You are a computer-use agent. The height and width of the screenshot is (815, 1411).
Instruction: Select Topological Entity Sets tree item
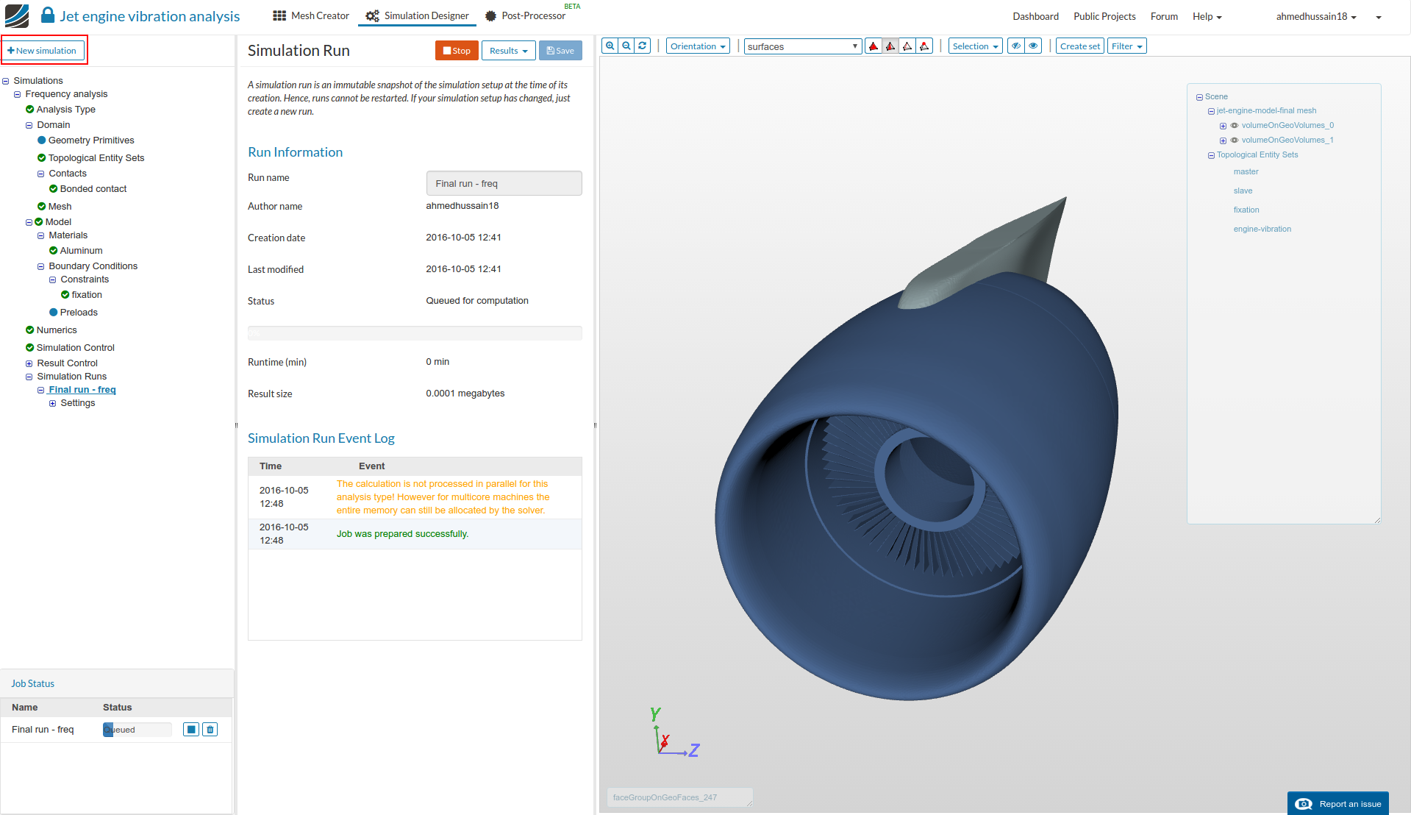tap(96, 158)
